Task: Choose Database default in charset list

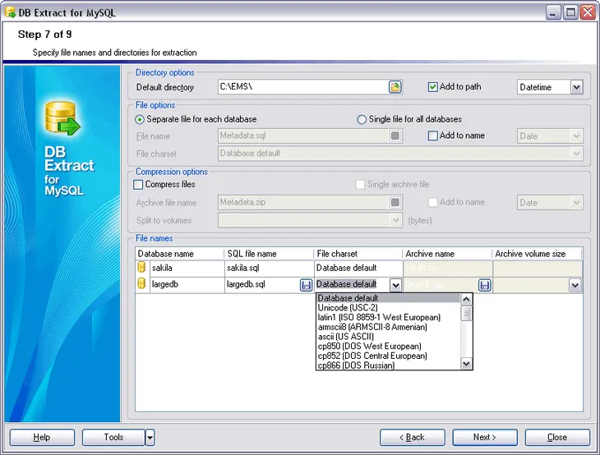Action: [x=389, y=298]
